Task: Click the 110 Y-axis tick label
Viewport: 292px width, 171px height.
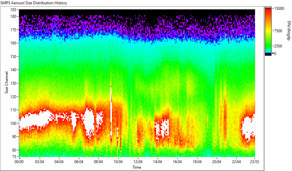Action: (13, 110)
